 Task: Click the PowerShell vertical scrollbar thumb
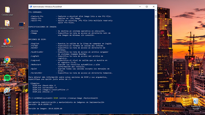coord(156,16)
